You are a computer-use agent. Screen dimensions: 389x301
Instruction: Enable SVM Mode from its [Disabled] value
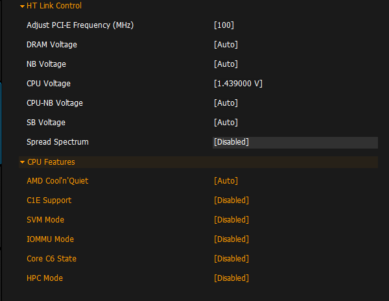tap(231, 220)
